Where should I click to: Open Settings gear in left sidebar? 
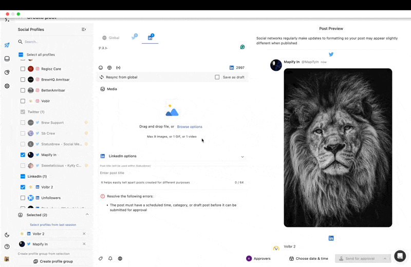pos(7,86)
